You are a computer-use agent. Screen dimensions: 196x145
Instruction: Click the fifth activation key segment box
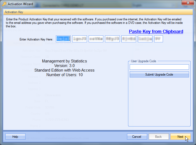click(x=129, y=39)
